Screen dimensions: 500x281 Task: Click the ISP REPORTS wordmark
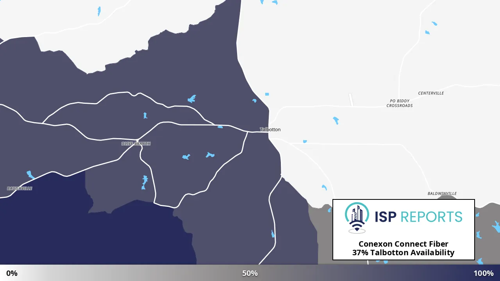click(x=418, y=217)
